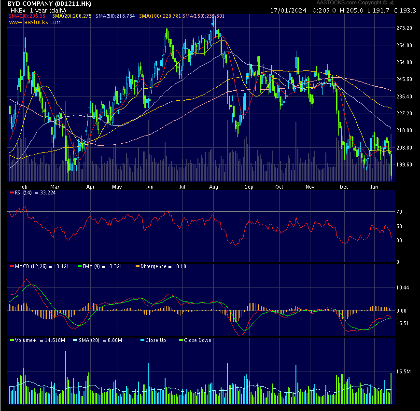
Task: Click the Close Down legend label
Action: [x=197, y=341]
